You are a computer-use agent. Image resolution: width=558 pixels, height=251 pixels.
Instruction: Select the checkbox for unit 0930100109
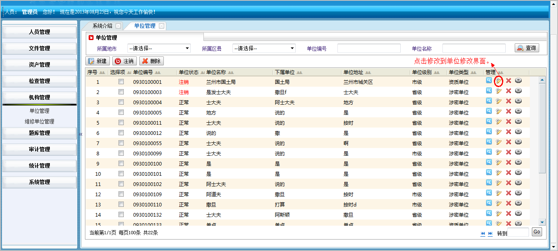(121, 194)
